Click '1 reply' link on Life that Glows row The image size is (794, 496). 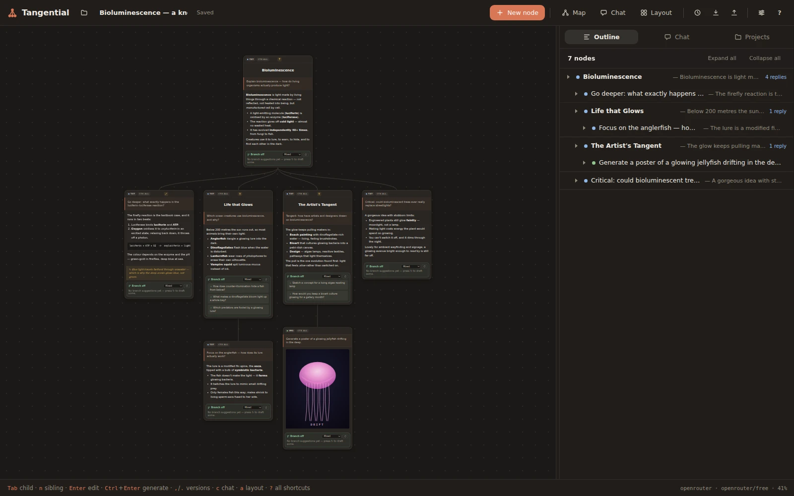coord(778,111)
